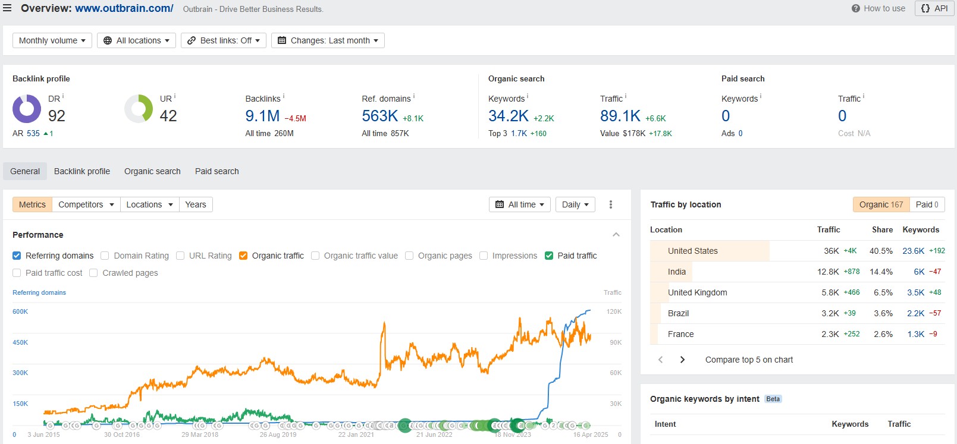Uncheck the Paid traffic checkbox
The image size is (957, 444).
click(x=549, y=256)
